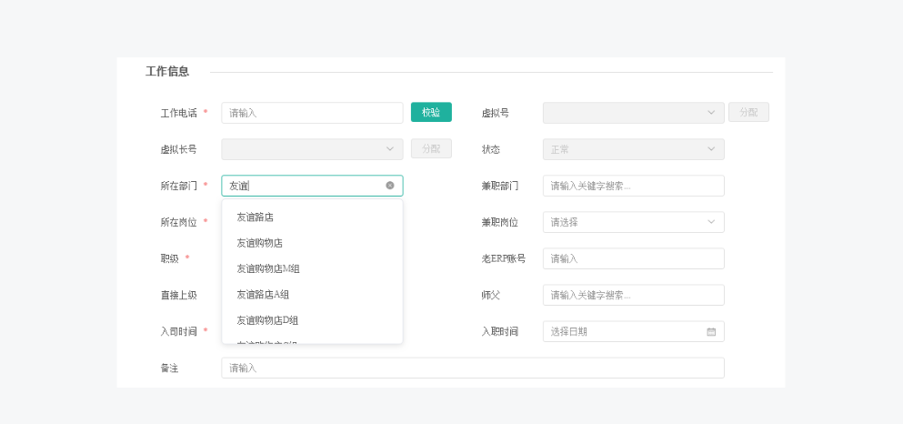Click the 校验 button
Viewport: 903px width, 424px height.
point(431,112)
